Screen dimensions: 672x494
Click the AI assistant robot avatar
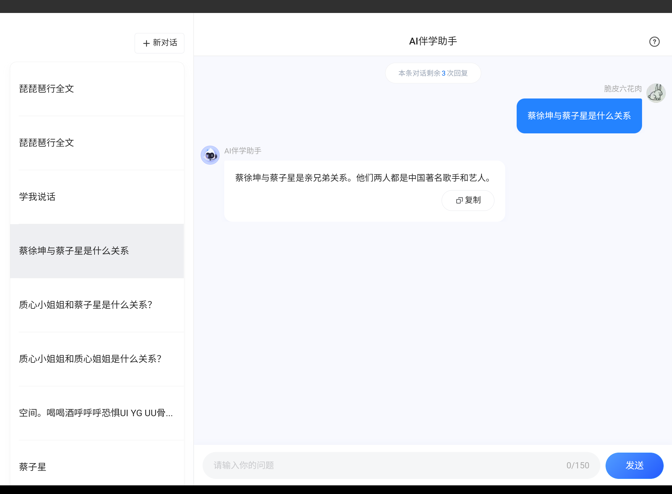point(210,155)
